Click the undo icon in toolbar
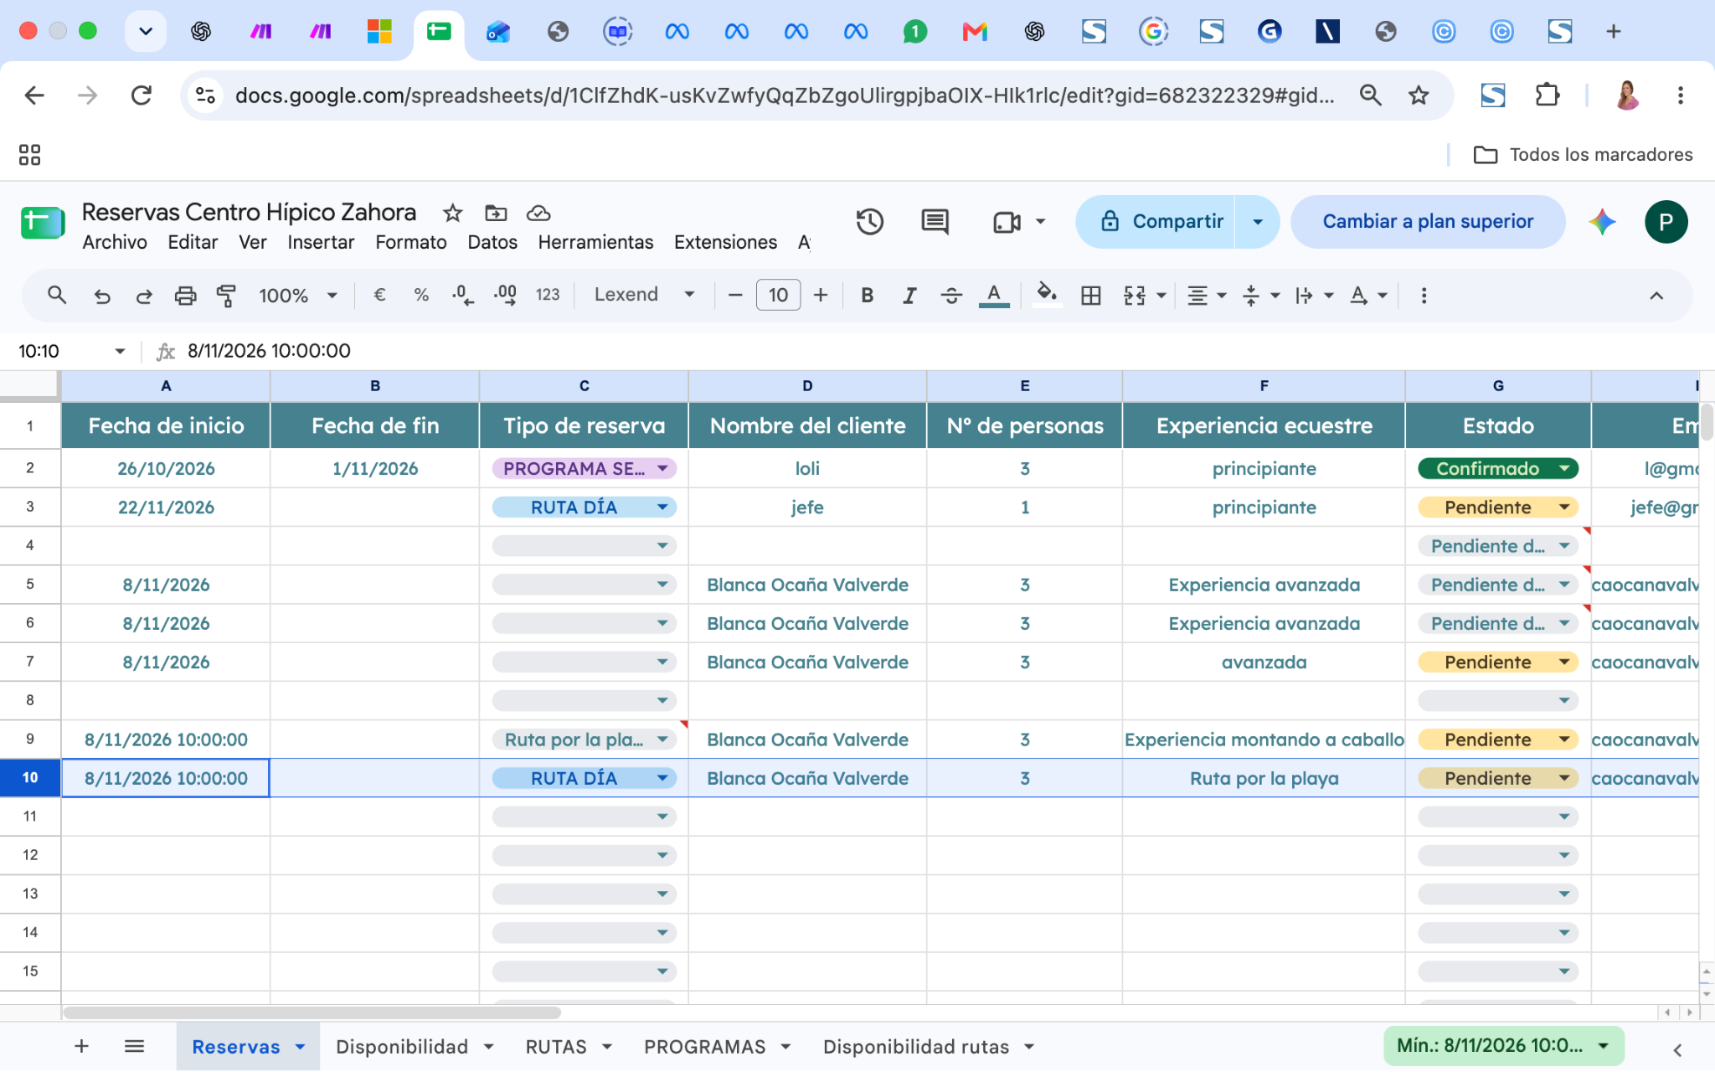Viewport: 1715px width, 1072px height. 102,296
